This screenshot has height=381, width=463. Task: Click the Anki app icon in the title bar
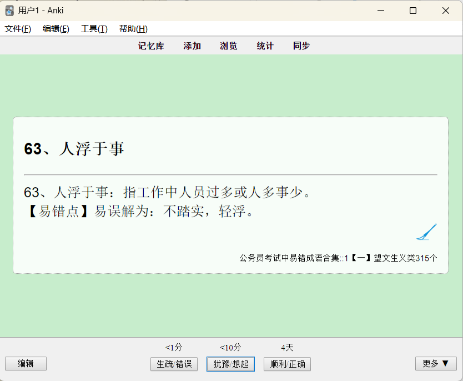click(9, 11)
